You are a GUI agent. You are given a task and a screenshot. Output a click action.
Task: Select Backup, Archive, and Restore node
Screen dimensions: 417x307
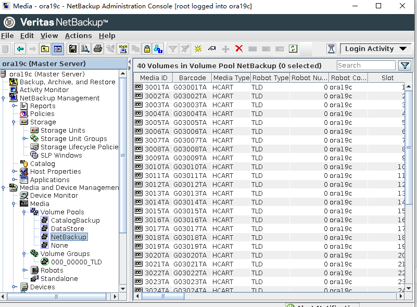coord(68,82)
